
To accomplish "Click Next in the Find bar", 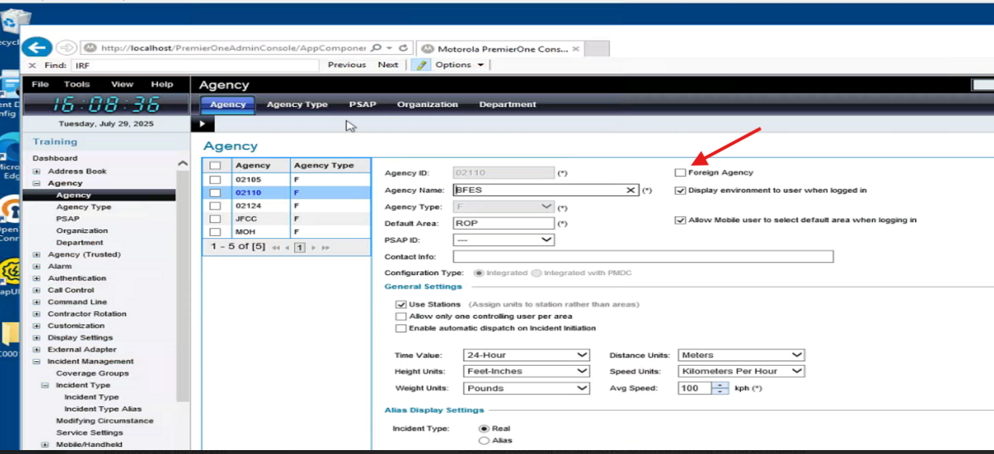I will (388, 65).
